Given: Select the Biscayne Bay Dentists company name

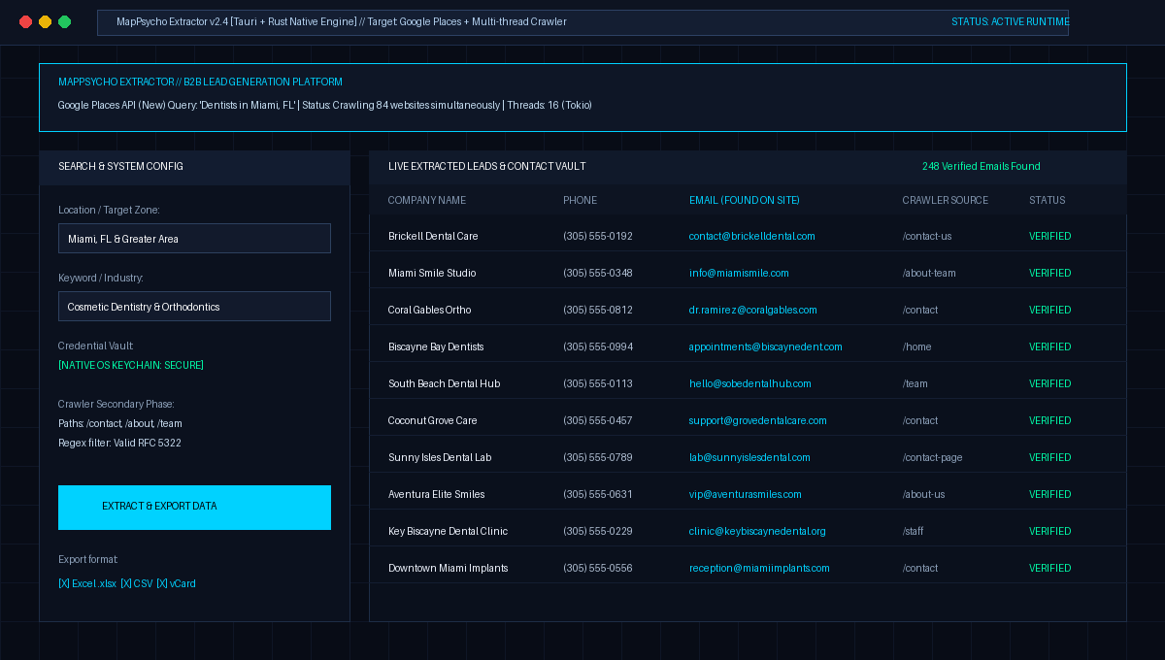Looking at the screenshot, I should pos(436,347).
